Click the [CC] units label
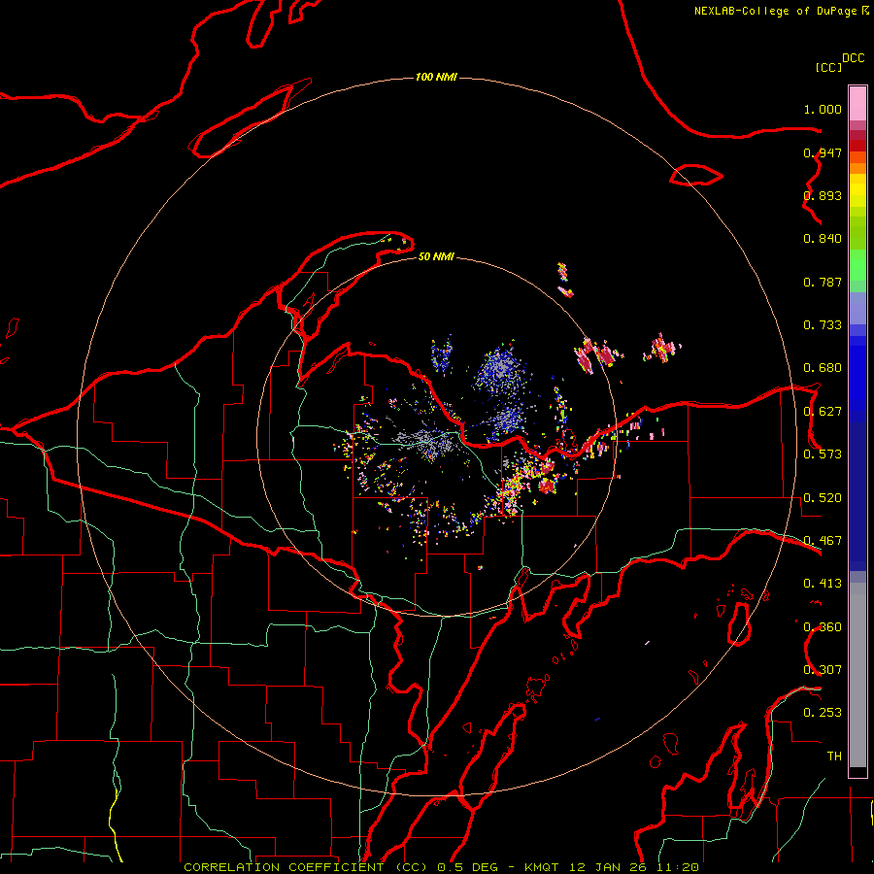The height and width of the screenshot is (874, 874). click(x=828, y=67)
